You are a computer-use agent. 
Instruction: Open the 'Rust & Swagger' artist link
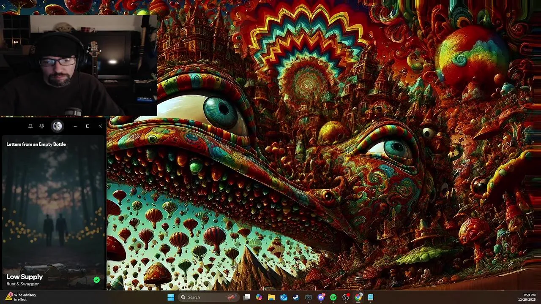(x=22, y=284)
